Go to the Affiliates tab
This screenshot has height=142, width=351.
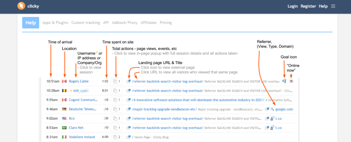[x=149, y=23]
